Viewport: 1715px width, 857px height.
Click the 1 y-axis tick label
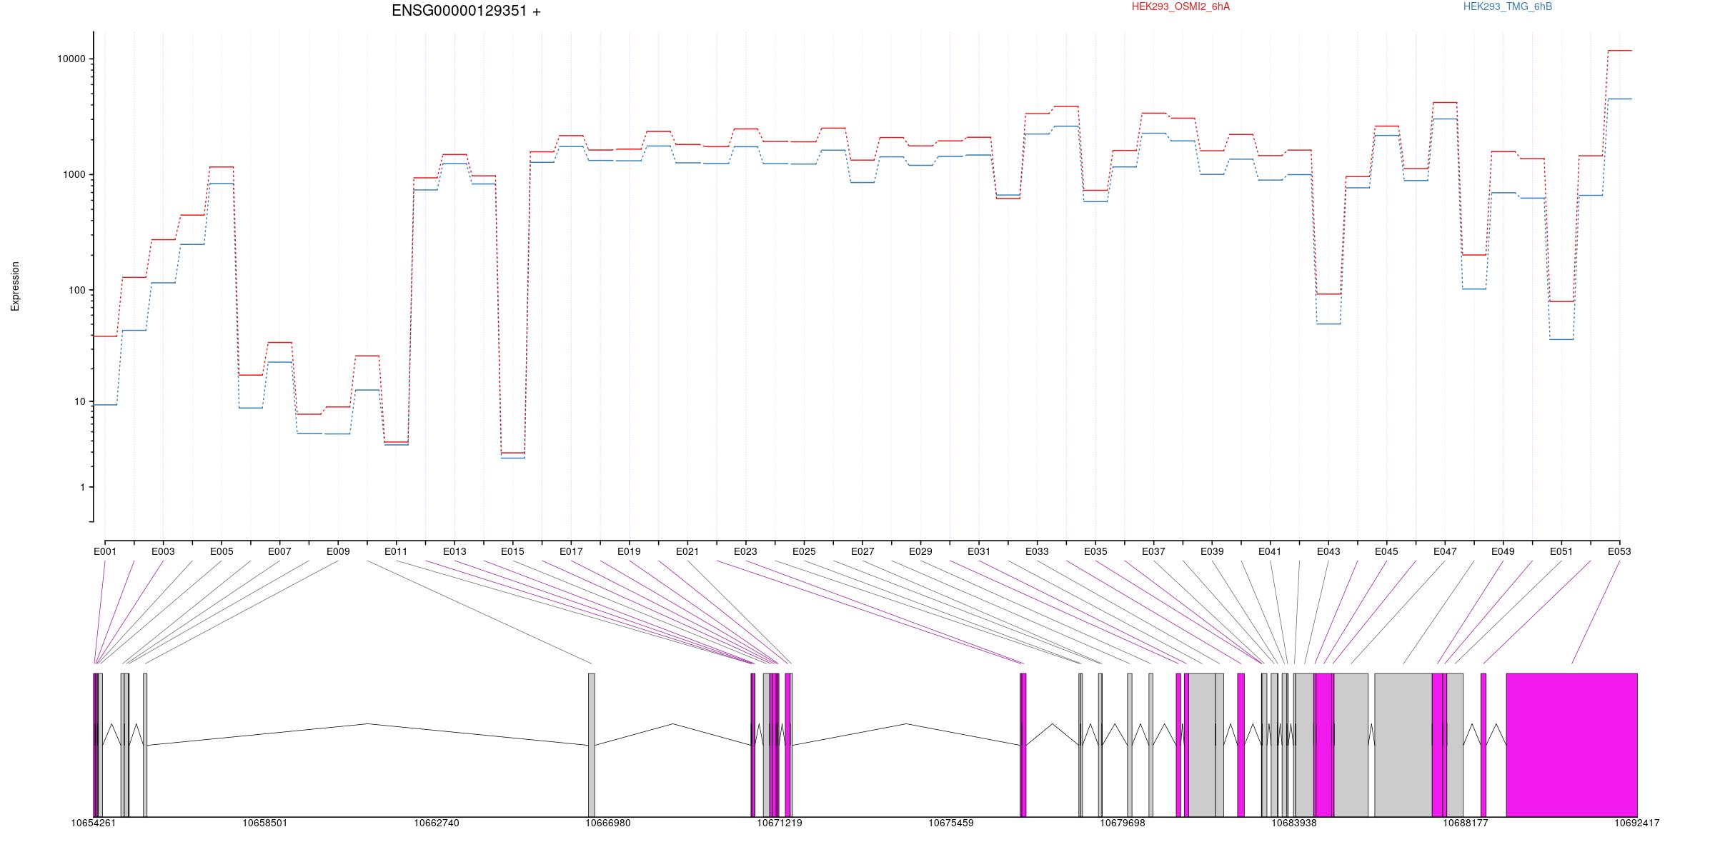(x=81, y=487)
